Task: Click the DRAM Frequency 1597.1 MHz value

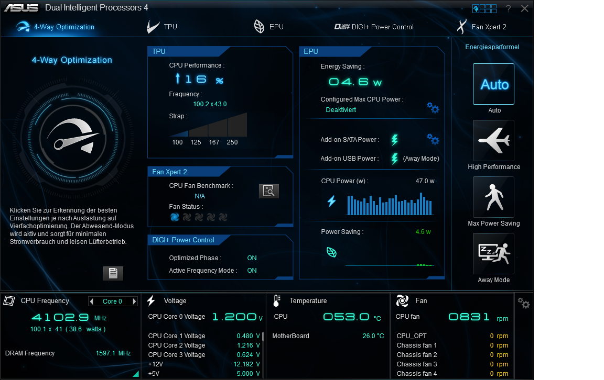Action: tap(113, 353)
